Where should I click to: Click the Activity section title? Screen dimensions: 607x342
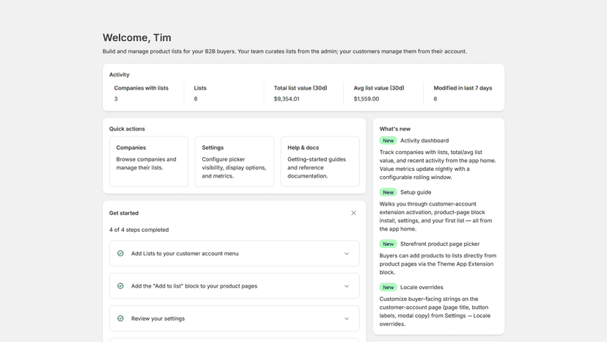(x=119, y=74)
